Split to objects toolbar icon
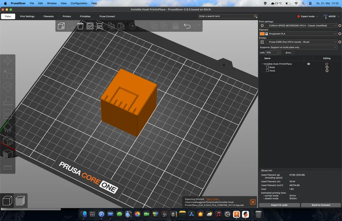Viewport: 342px width, 221px height. pos(154,26)
